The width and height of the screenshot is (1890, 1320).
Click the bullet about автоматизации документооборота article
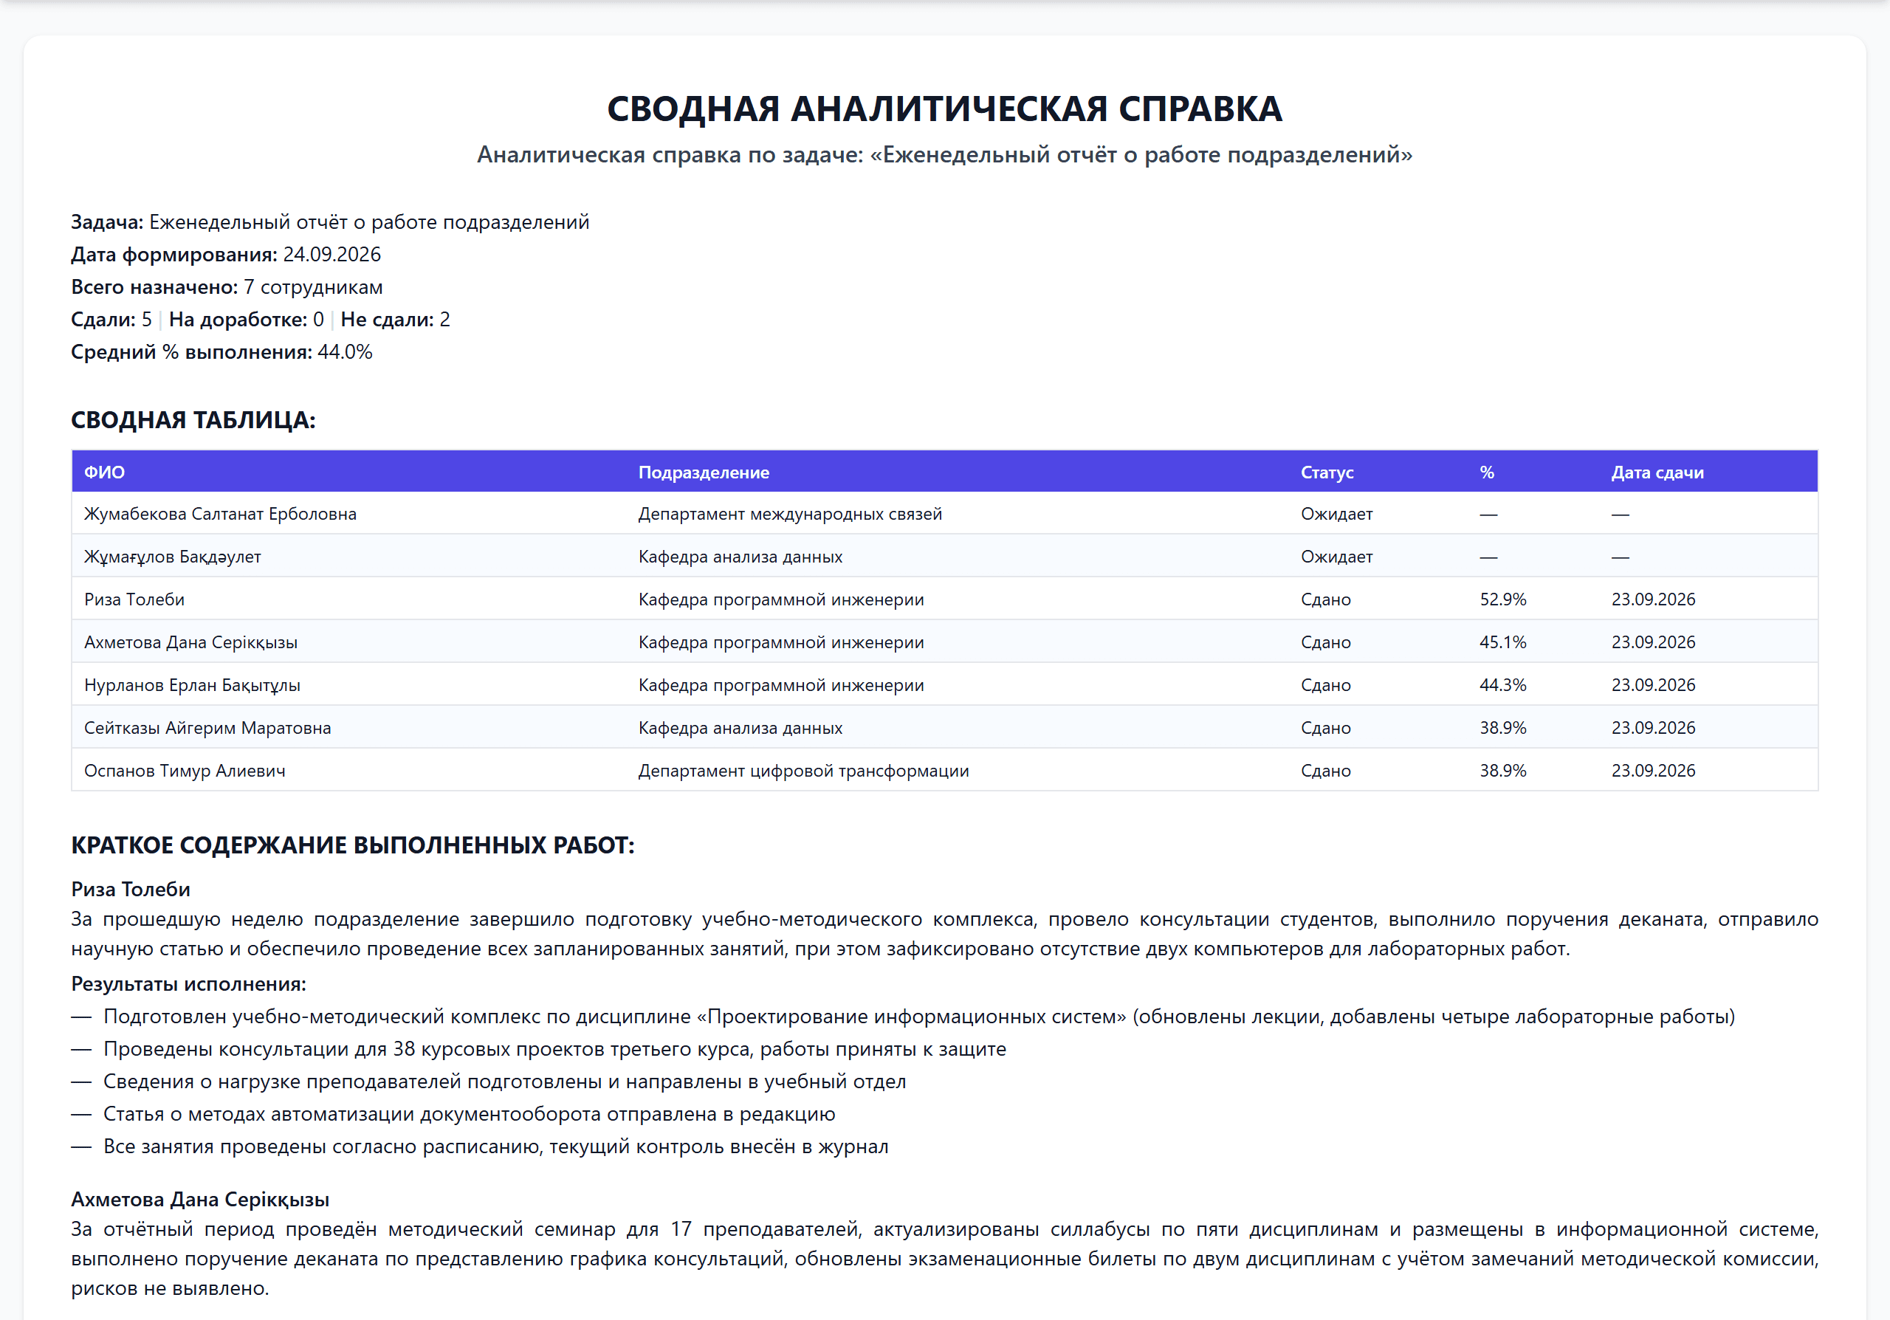pyautogui.click(x=453, y=1114)
